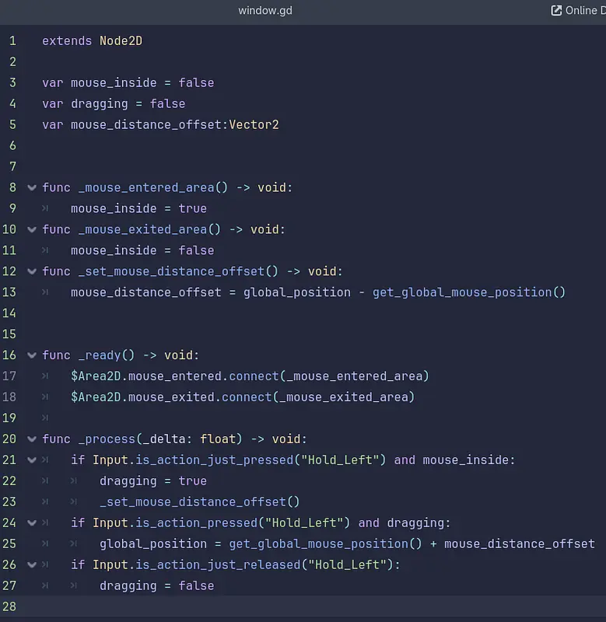Click the Vector2 type on line 5
Screen dimensions: 606x622
pyautogui.click(x=254, y=124)
